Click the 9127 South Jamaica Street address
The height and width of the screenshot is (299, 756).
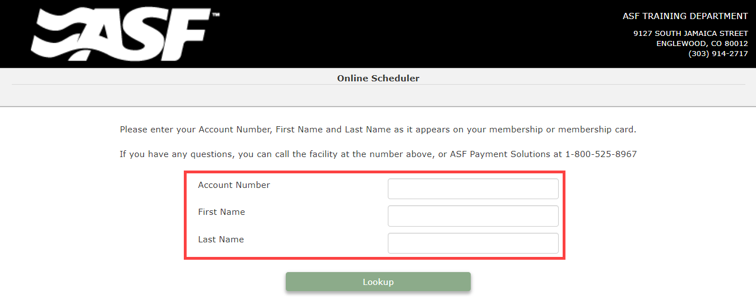coord(690,34)
